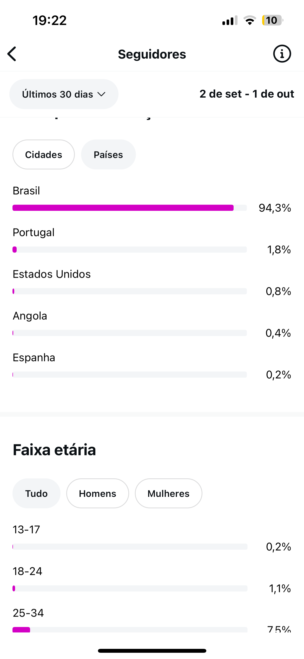Tap the Angola country label
304x659 pixels.
point(30,316)
